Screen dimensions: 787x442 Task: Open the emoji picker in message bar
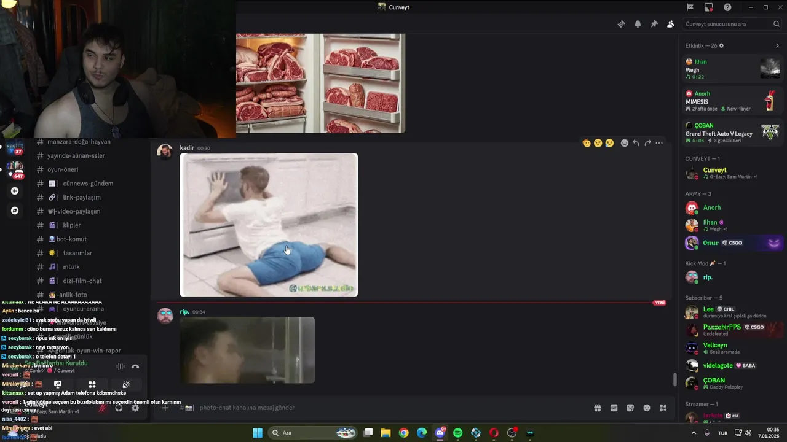[647, 408]
